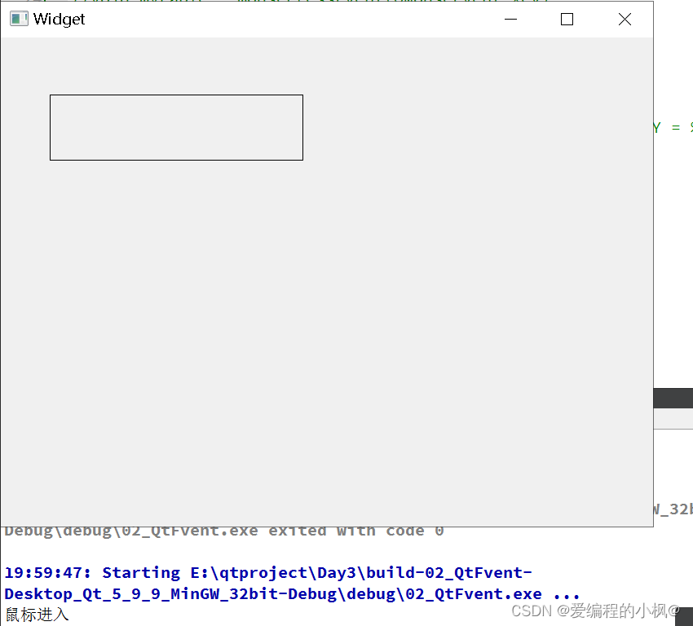Viewport: 693px width, 626px height.
Task: Click the '鼠标进入' output line
Action: click(x=38, y=615)
